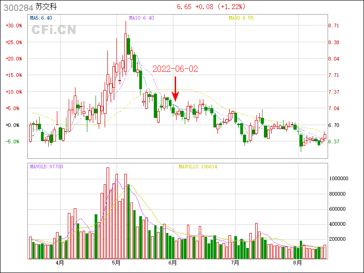Image resolution: width=364 pixels, height=273 pixels.
Task: Select the MA5:6.40 indicator label
Action: (41, 18)
